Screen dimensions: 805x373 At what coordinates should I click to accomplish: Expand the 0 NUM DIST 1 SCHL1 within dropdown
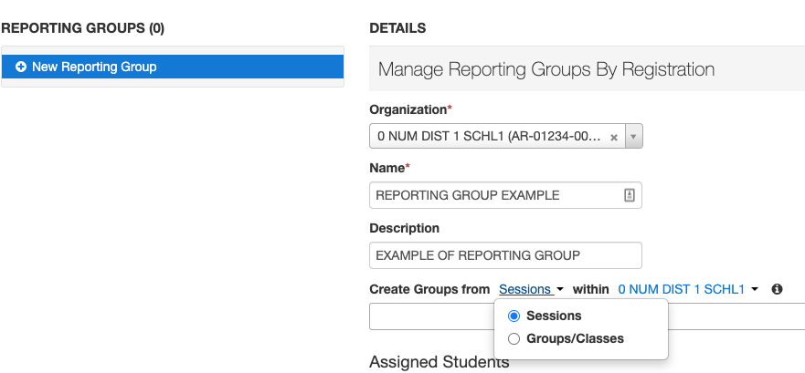click(x=682, y=289)
